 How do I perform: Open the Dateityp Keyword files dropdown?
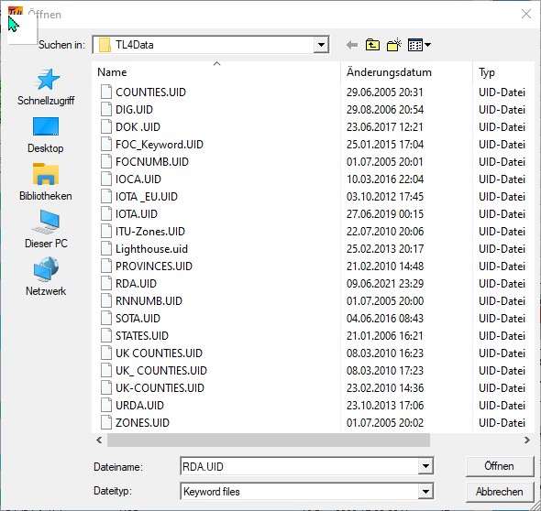coord(425,492)
